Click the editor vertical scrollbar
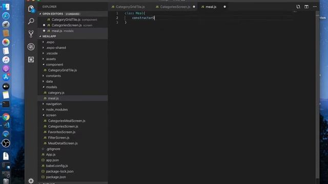Screen dimensions: 328x184 [318, 97]
